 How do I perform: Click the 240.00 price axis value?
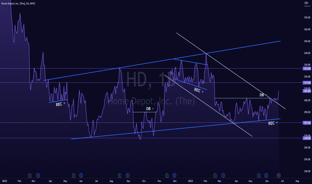pos(307,171)
